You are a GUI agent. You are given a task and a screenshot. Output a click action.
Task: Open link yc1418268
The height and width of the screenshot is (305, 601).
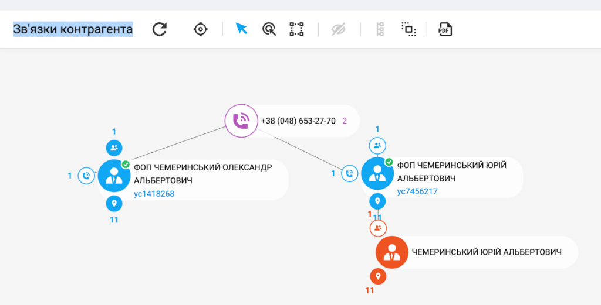coord(154,194)
